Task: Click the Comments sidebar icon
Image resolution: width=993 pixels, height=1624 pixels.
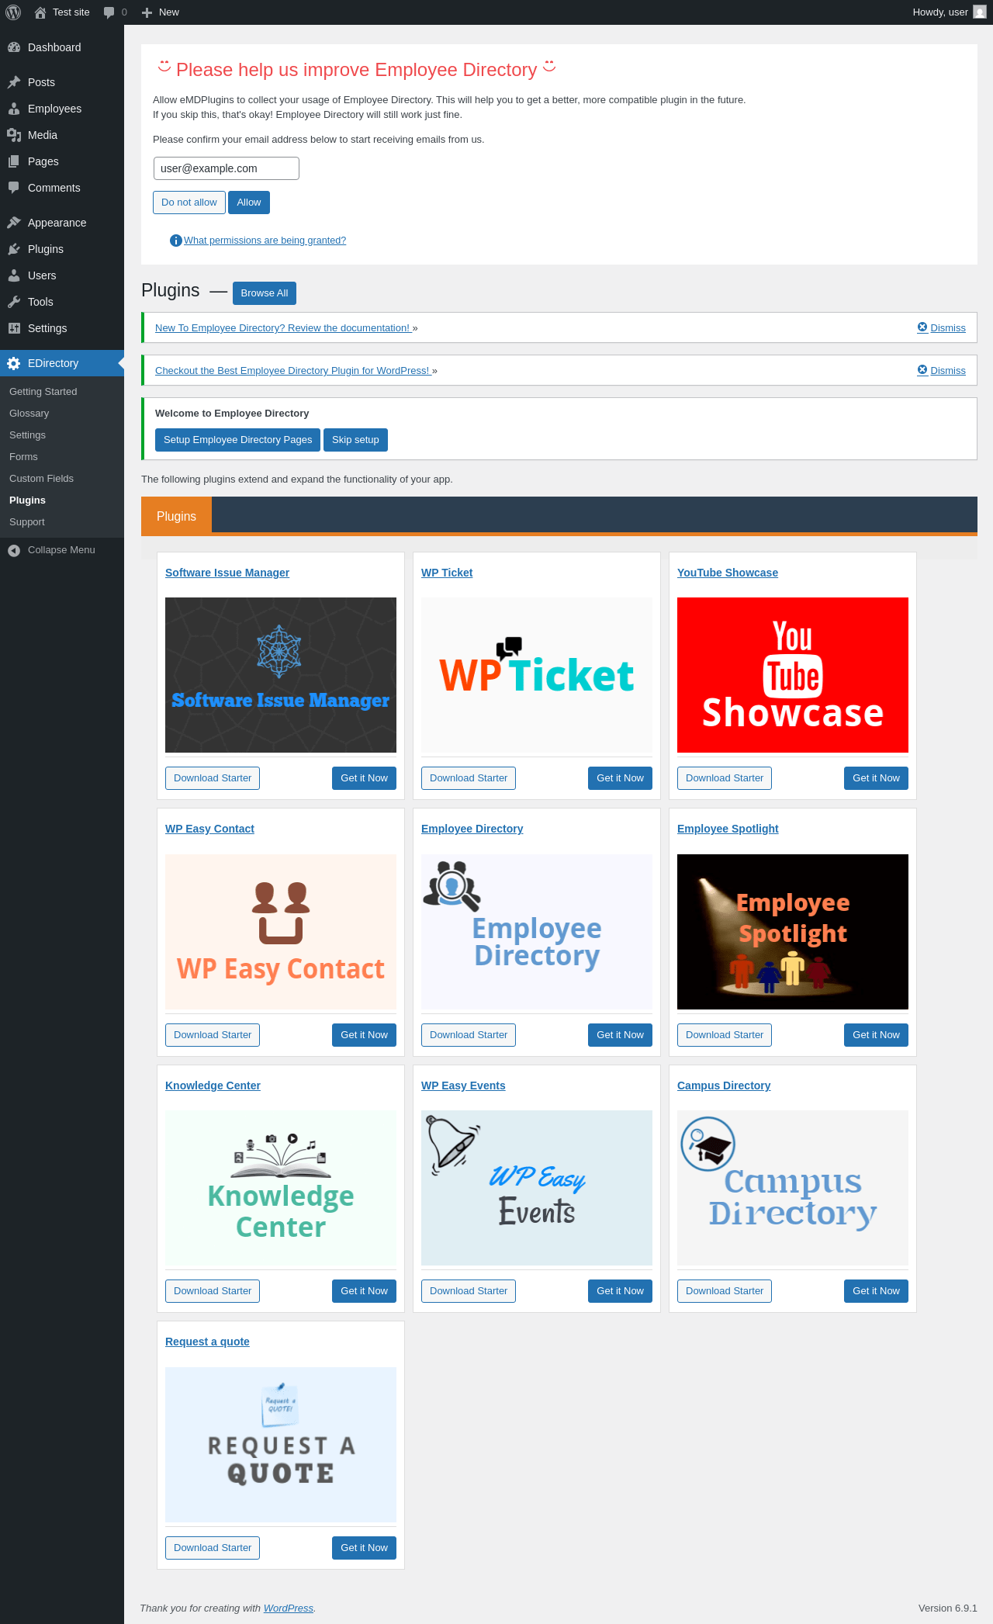Action: click(x=14, y=188)
